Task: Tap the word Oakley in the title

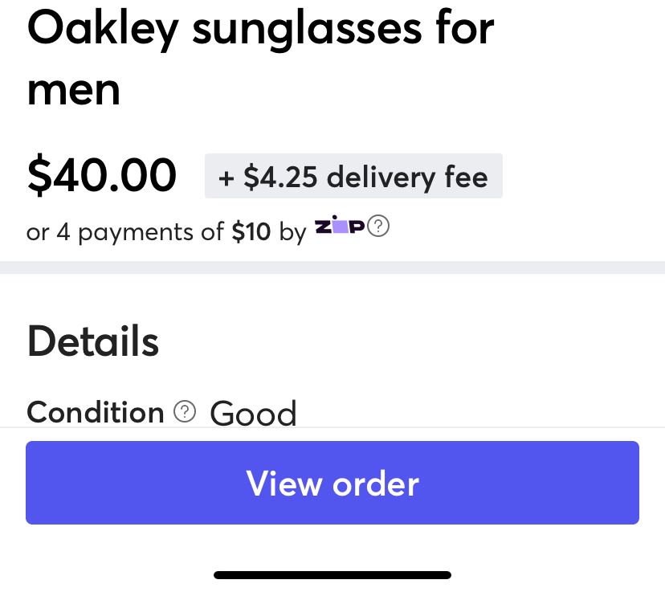Action: click(x=101, y=29)
